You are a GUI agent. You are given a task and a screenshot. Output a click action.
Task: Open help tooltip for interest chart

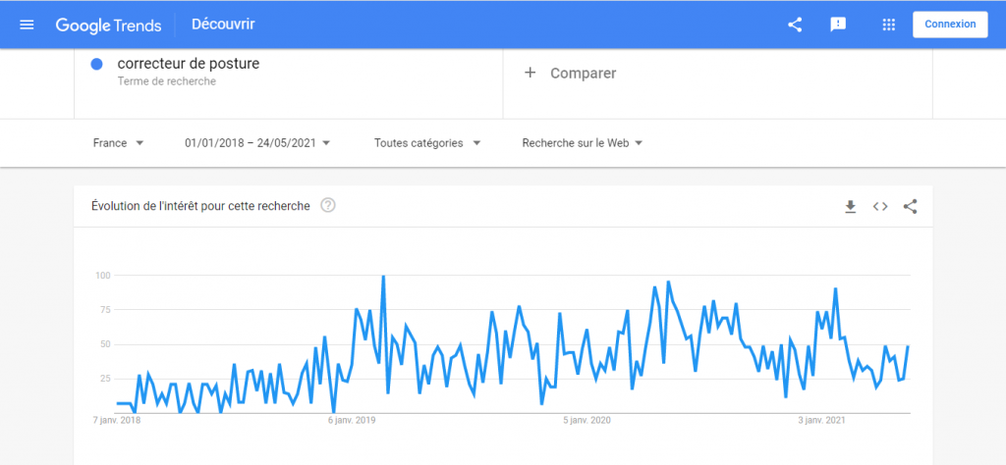(x=328, y=206)
